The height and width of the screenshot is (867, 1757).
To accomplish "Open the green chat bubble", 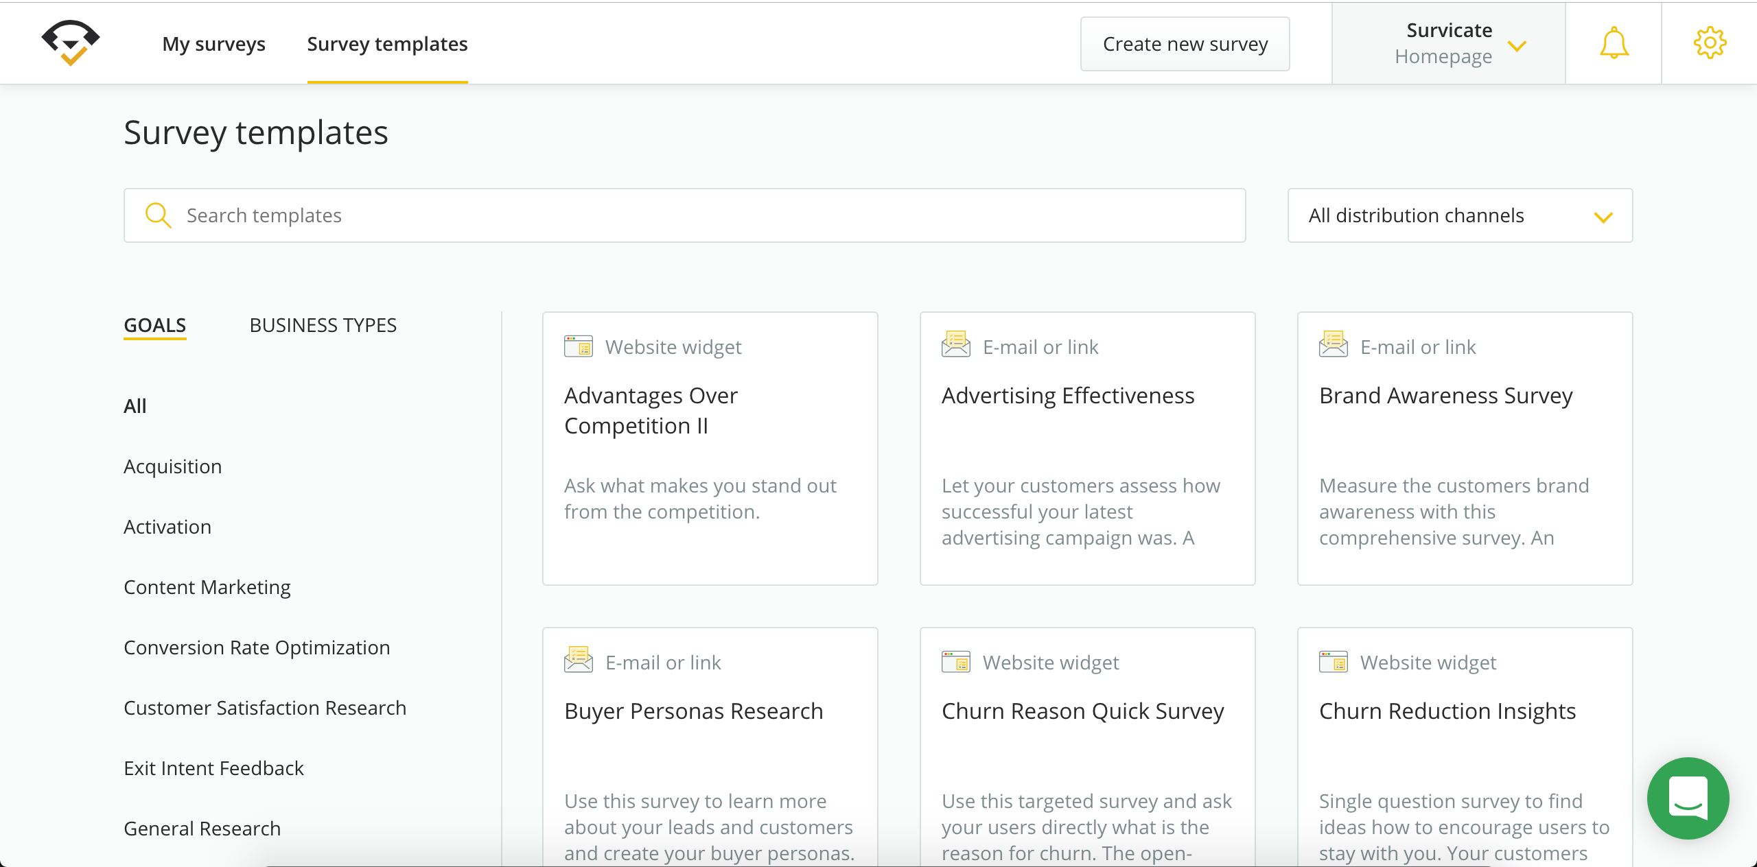I will pos(1688,798).
